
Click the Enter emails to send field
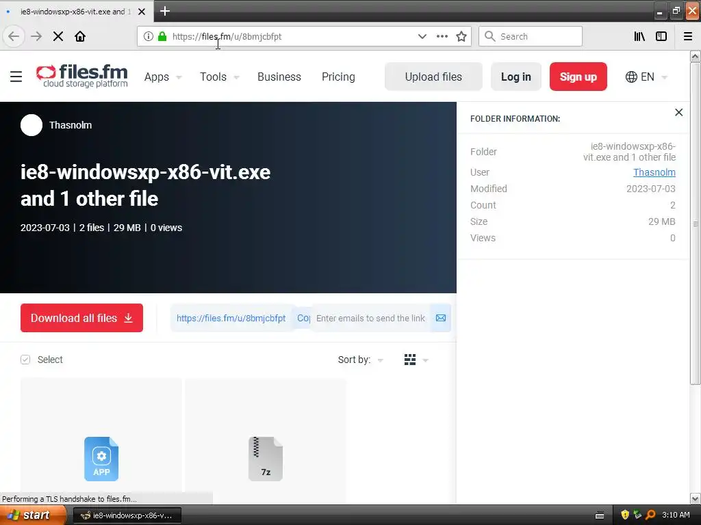370,318
